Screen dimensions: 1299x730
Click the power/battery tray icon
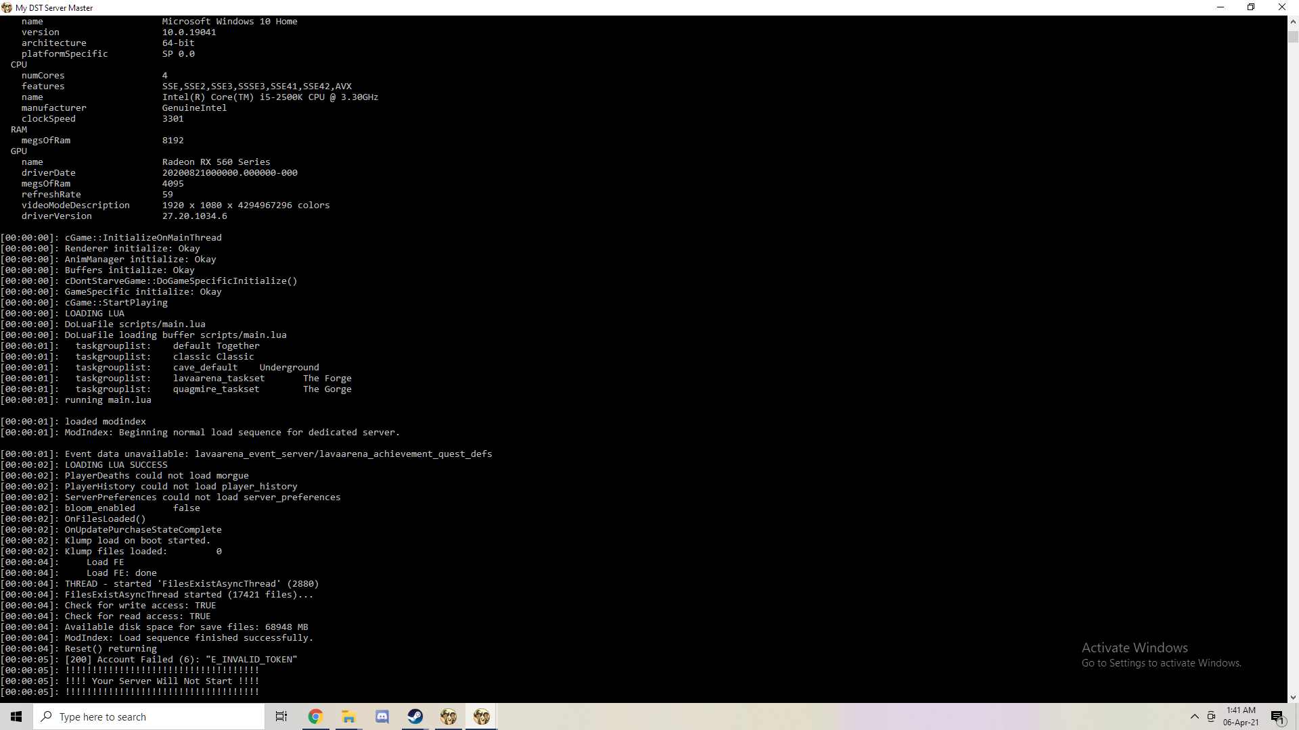click(1211, 716)
